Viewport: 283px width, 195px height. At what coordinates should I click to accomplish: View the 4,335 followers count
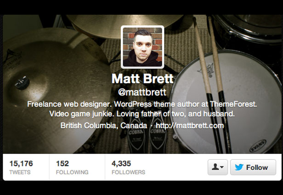tap(121, 163)
